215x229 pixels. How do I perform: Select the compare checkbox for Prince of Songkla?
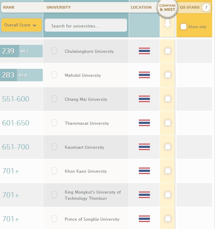point(168,219)
